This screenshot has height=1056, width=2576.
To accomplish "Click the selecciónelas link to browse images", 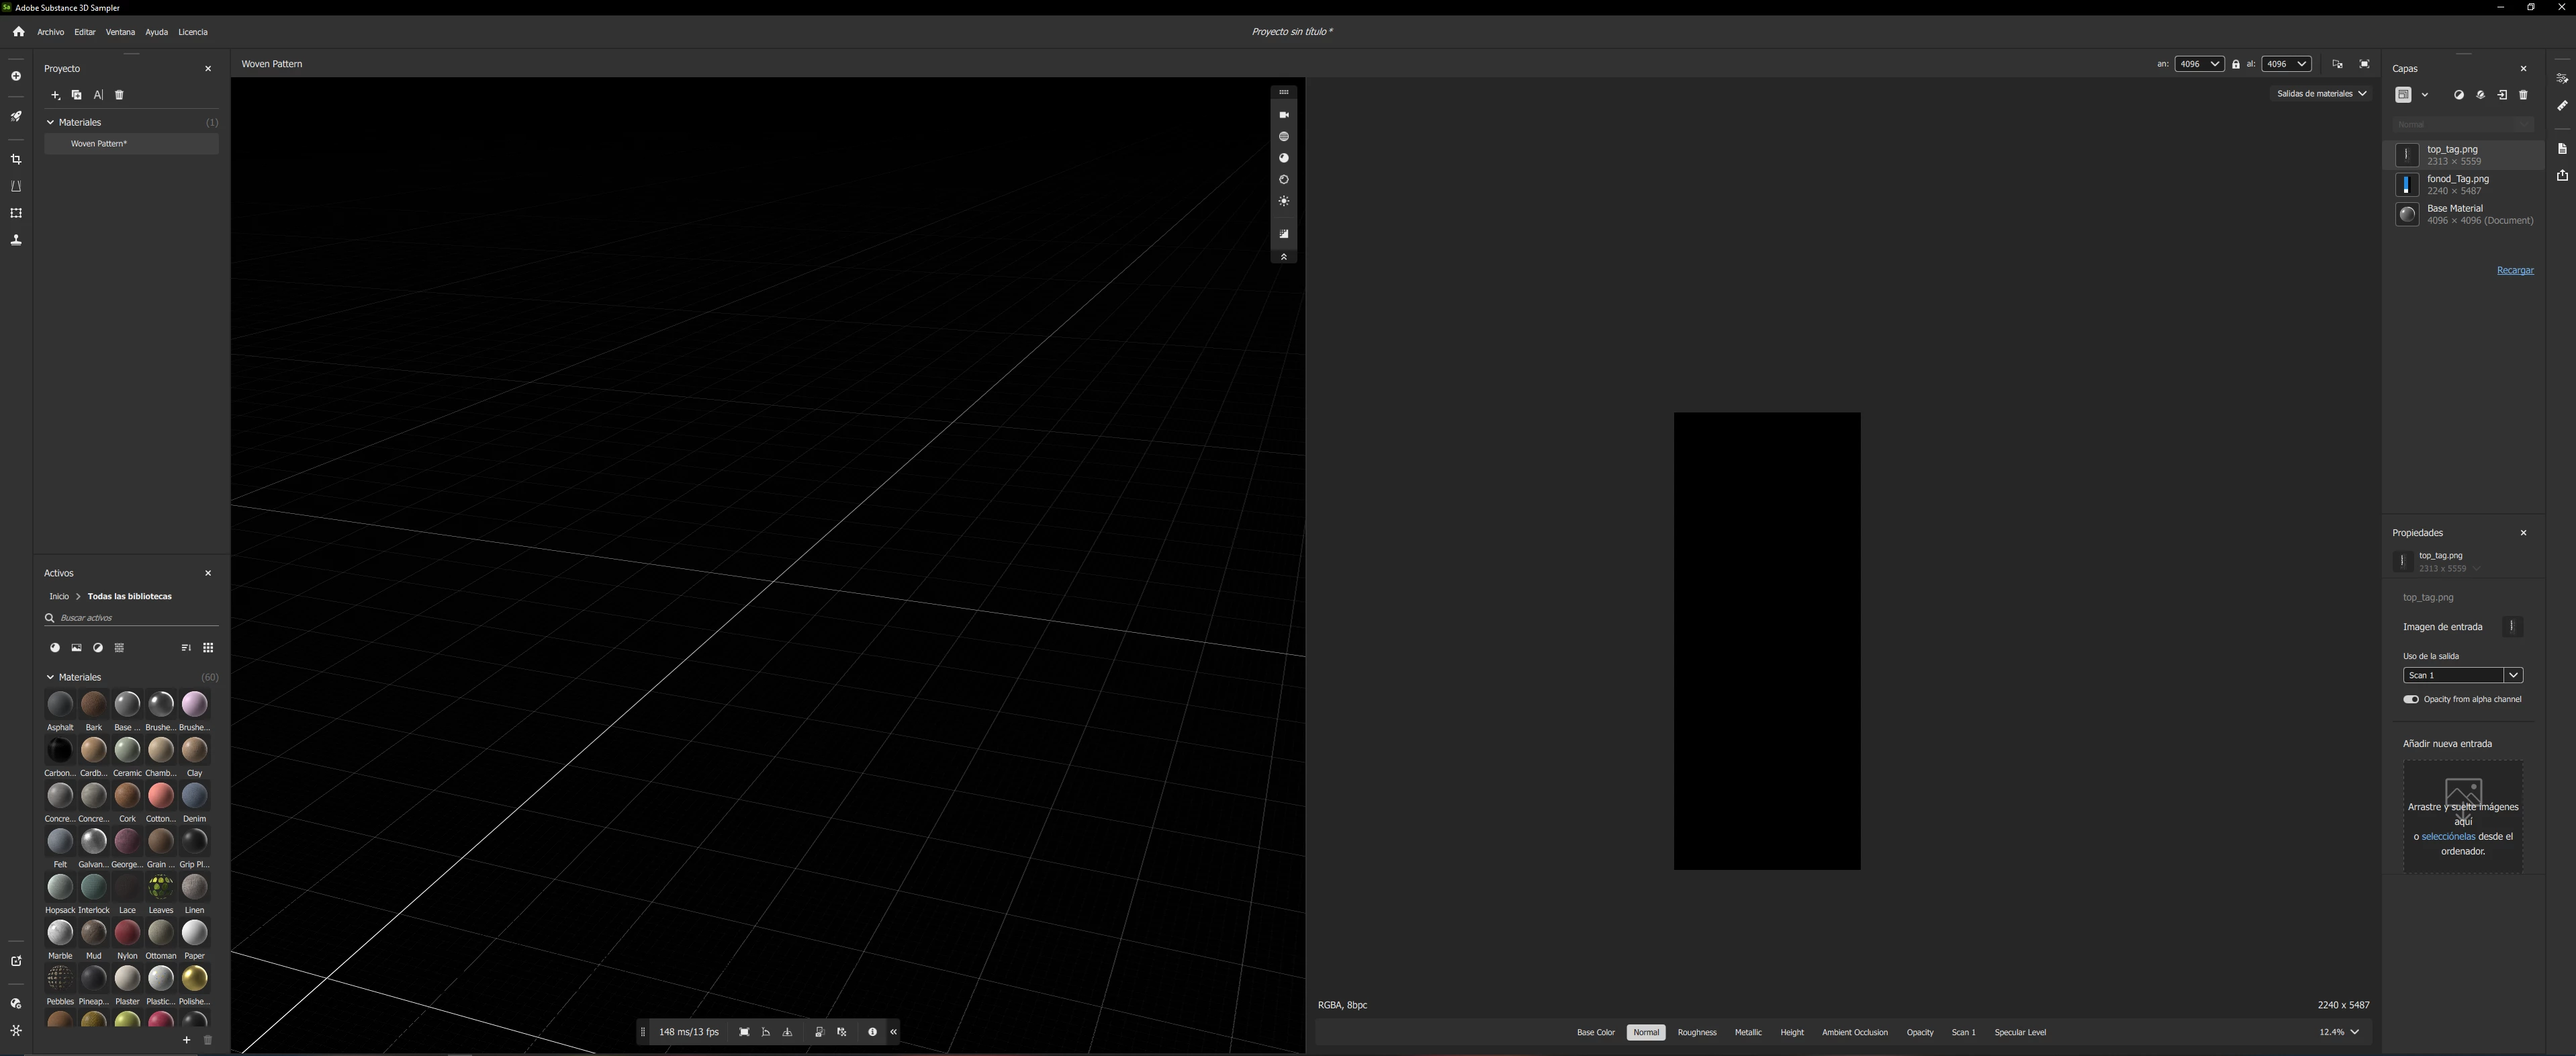I will [2448, 837].
